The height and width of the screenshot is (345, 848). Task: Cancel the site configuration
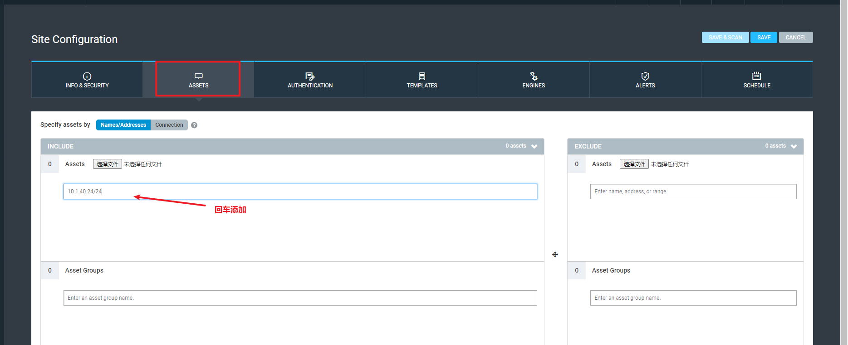pyautogui.click(x=796, y=38)
